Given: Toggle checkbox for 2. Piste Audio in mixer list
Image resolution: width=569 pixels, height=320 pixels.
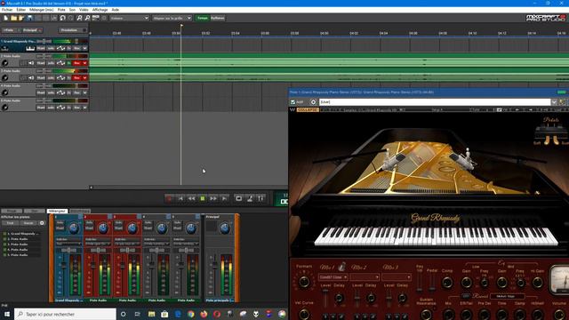Looking at the screenshot, I should [4, 239].
